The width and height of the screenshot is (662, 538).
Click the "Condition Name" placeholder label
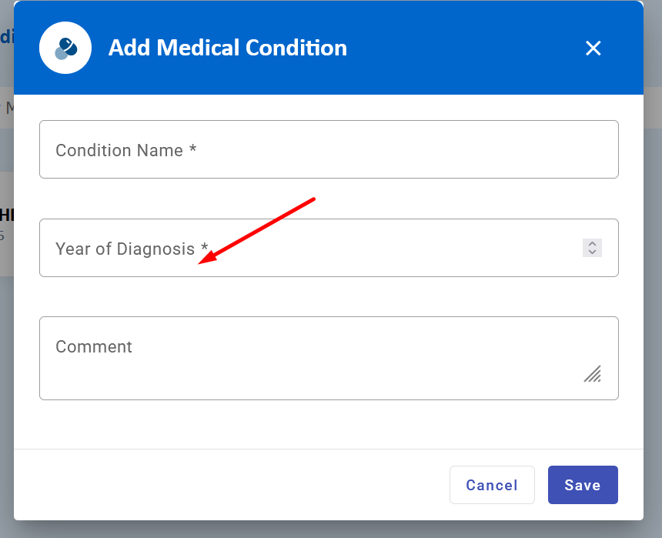click(x=119, y=150)
